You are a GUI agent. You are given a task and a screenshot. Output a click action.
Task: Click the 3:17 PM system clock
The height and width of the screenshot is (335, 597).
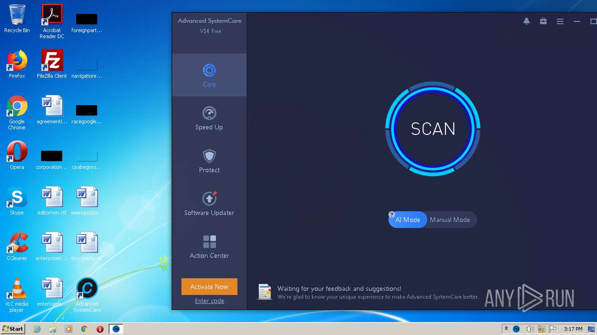[573, 329]
